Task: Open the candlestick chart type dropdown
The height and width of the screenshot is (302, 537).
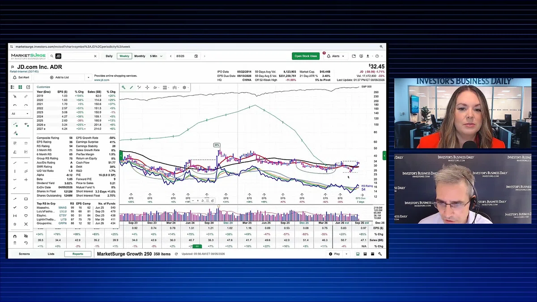Action: [175, 87]
